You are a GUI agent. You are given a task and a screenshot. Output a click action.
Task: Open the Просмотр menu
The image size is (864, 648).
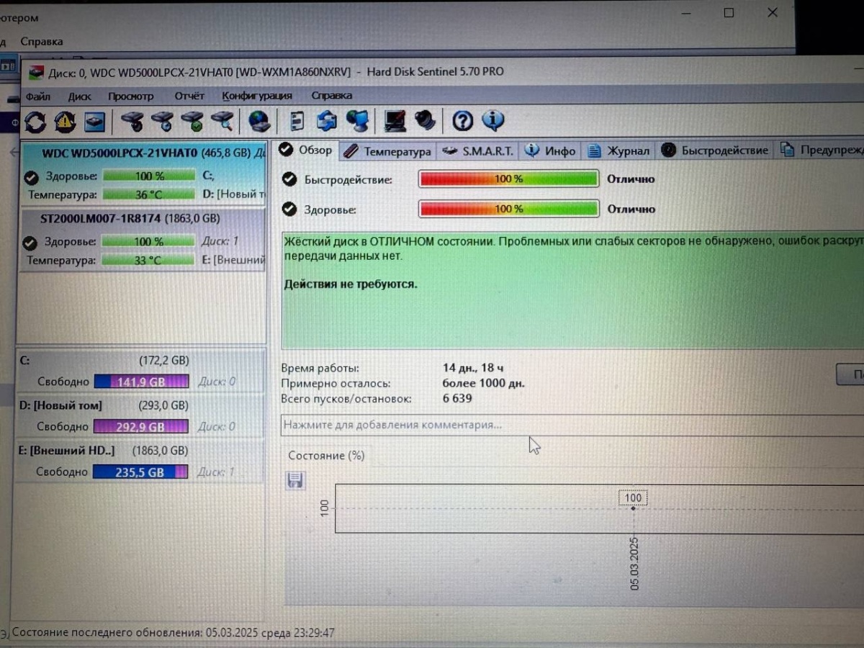pyautogui.click(x=131, y=96)
